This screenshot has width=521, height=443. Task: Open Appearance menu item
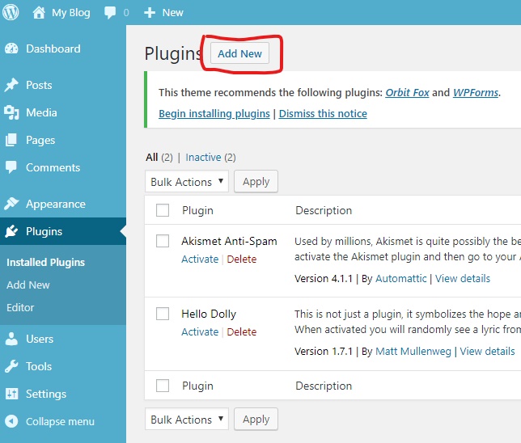point(56,205)
